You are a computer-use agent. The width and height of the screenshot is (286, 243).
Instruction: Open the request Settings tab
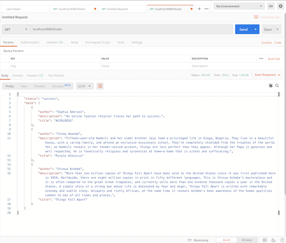point(137,42)
